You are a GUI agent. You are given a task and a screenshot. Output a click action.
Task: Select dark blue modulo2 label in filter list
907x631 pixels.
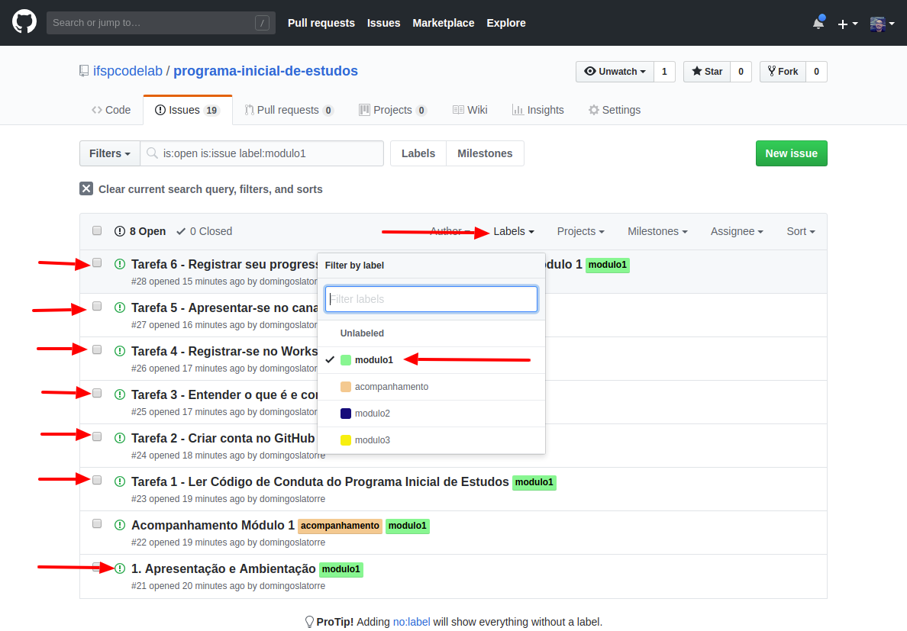pyautogui.click(x=431, y=413)
